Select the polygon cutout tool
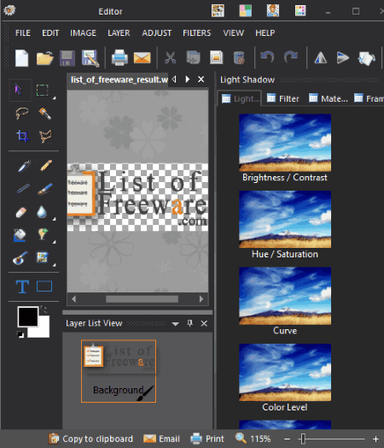 click(45, 136)
